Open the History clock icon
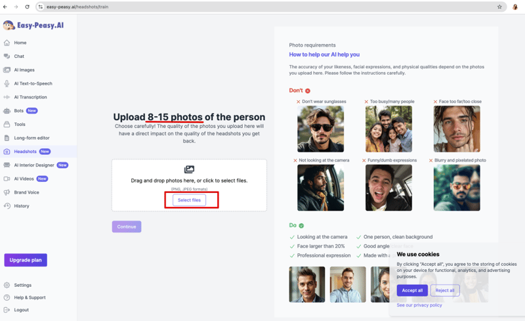 [x=7, y=206]
